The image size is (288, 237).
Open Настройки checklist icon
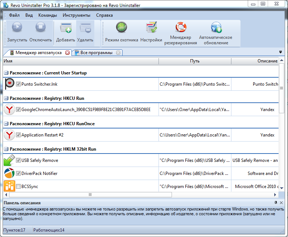pos(151,27)
